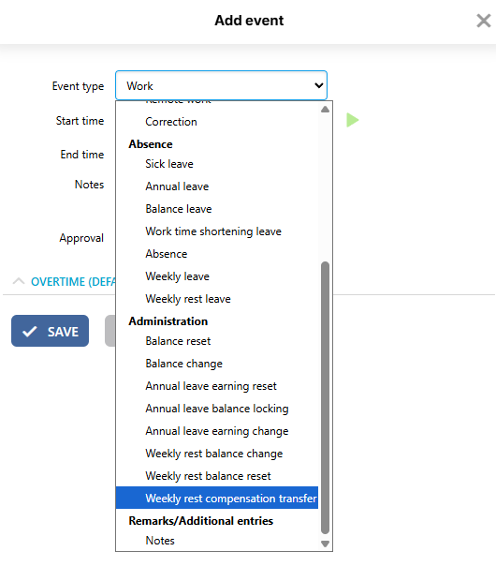
Task: Pick Weekly rest balance reset
Action: coord(217,476)
